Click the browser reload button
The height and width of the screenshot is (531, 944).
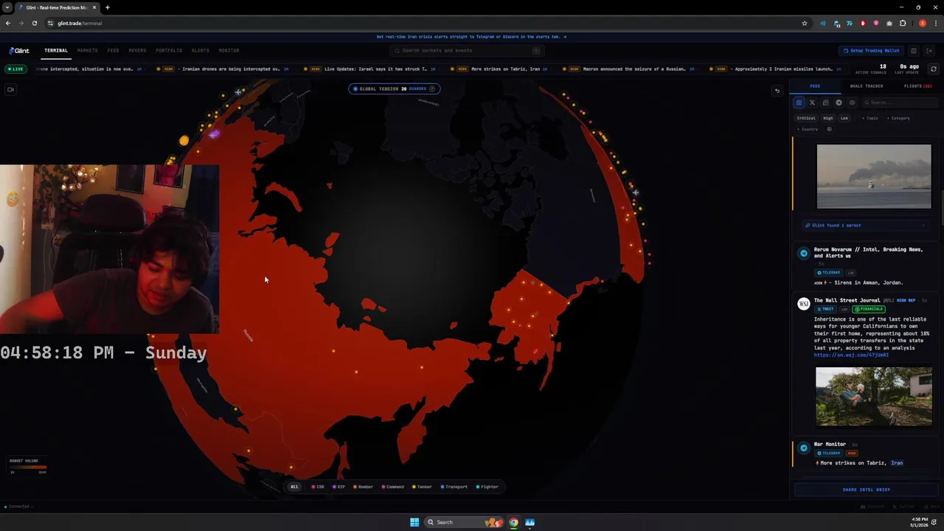coord(34,23)
